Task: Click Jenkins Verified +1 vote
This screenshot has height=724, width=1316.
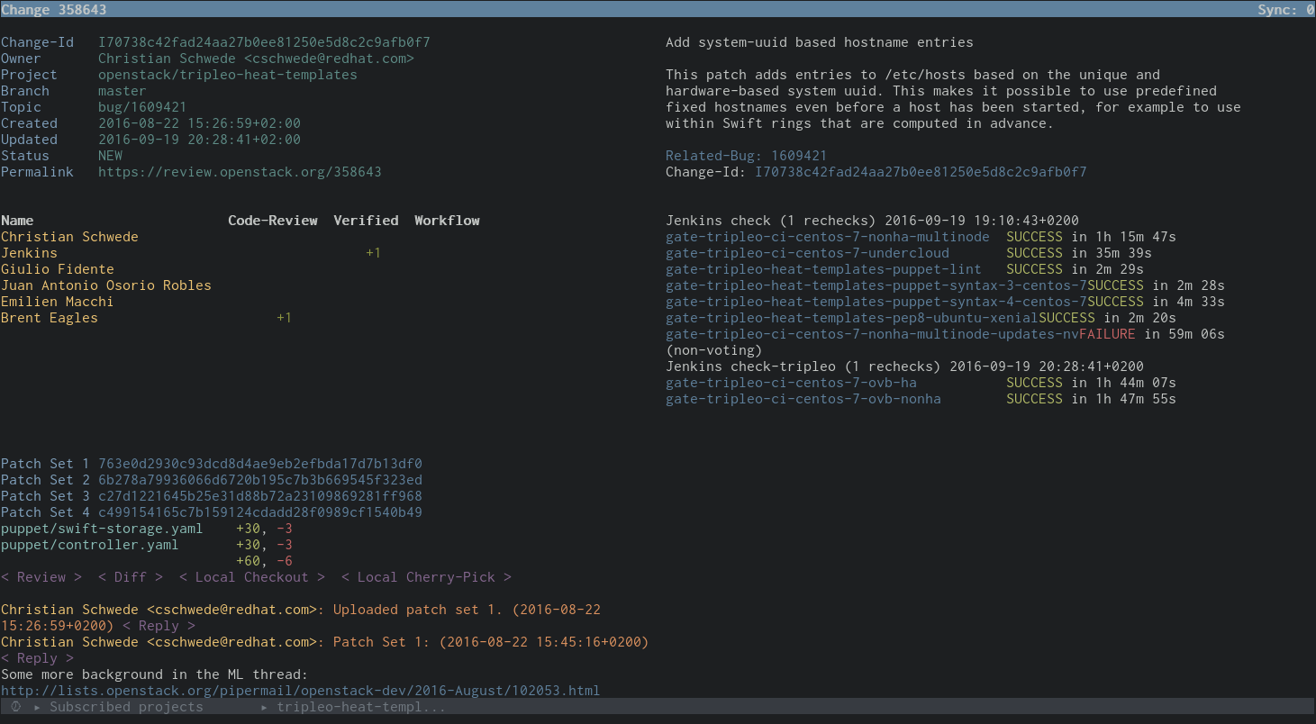Action: 374,253
